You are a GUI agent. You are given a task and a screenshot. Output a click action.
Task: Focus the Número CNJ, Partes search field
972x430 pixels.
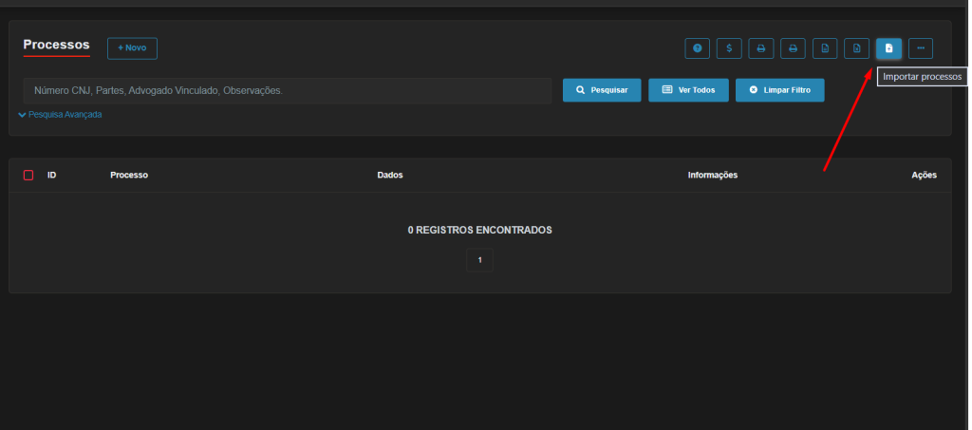point(288,90)
